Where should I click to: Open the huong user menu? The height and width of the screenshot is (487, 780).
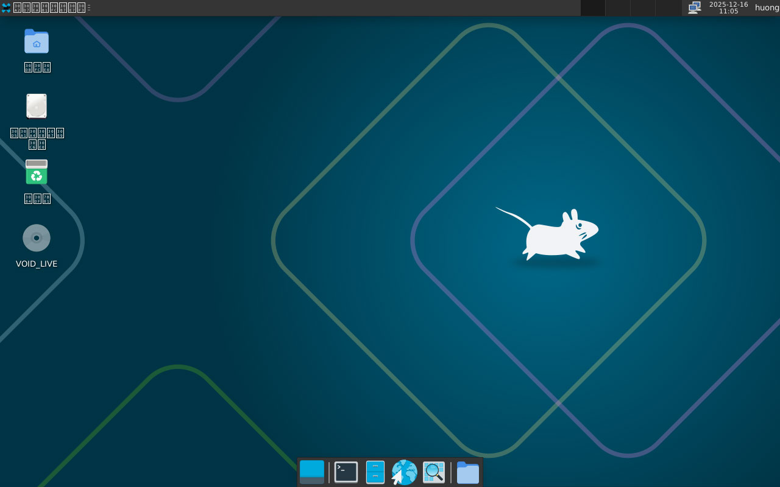point(767,8)
